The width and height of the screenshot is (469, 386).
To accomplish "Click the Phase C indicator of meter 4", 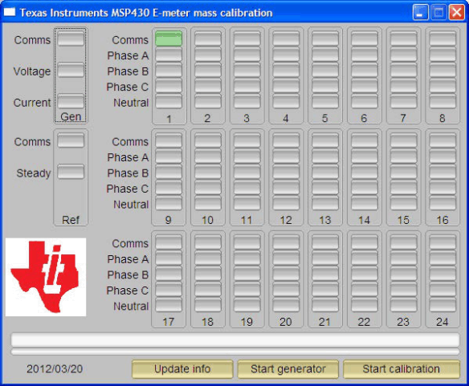I will (286, 86).
